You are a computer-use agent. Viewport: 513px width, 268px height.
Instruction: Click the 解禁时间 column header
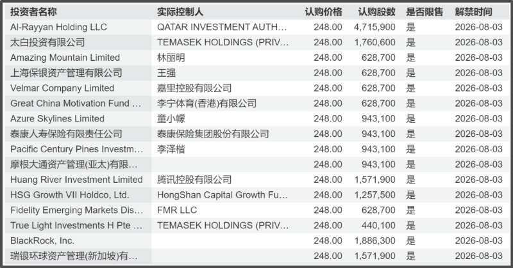(x=474, y=12)
